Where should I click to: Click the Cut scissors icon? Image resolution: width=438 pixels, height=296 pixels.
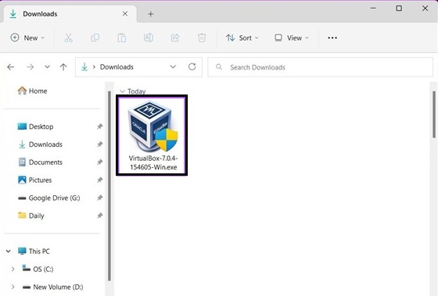tap(69, 37)
